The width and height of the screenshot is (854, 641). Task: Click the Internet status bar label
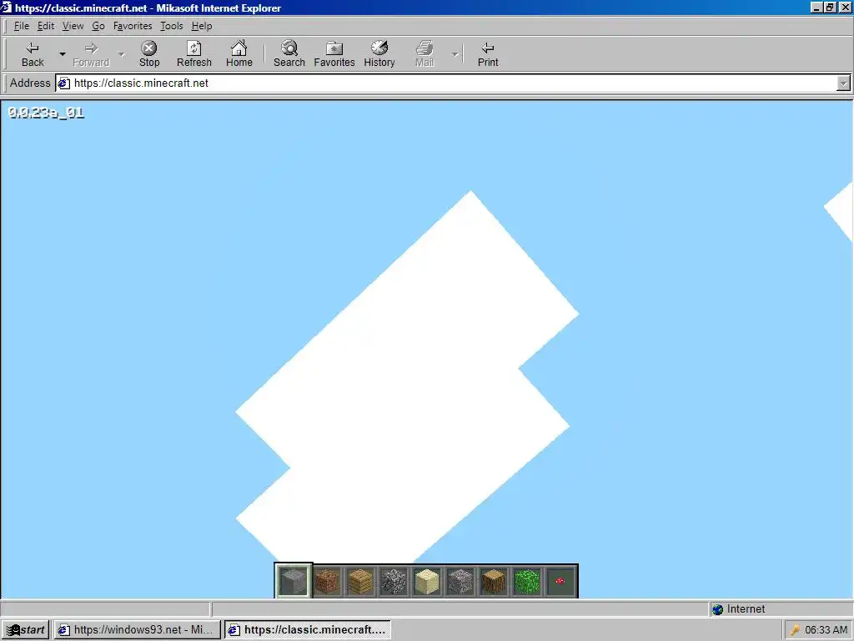(746, 609)
